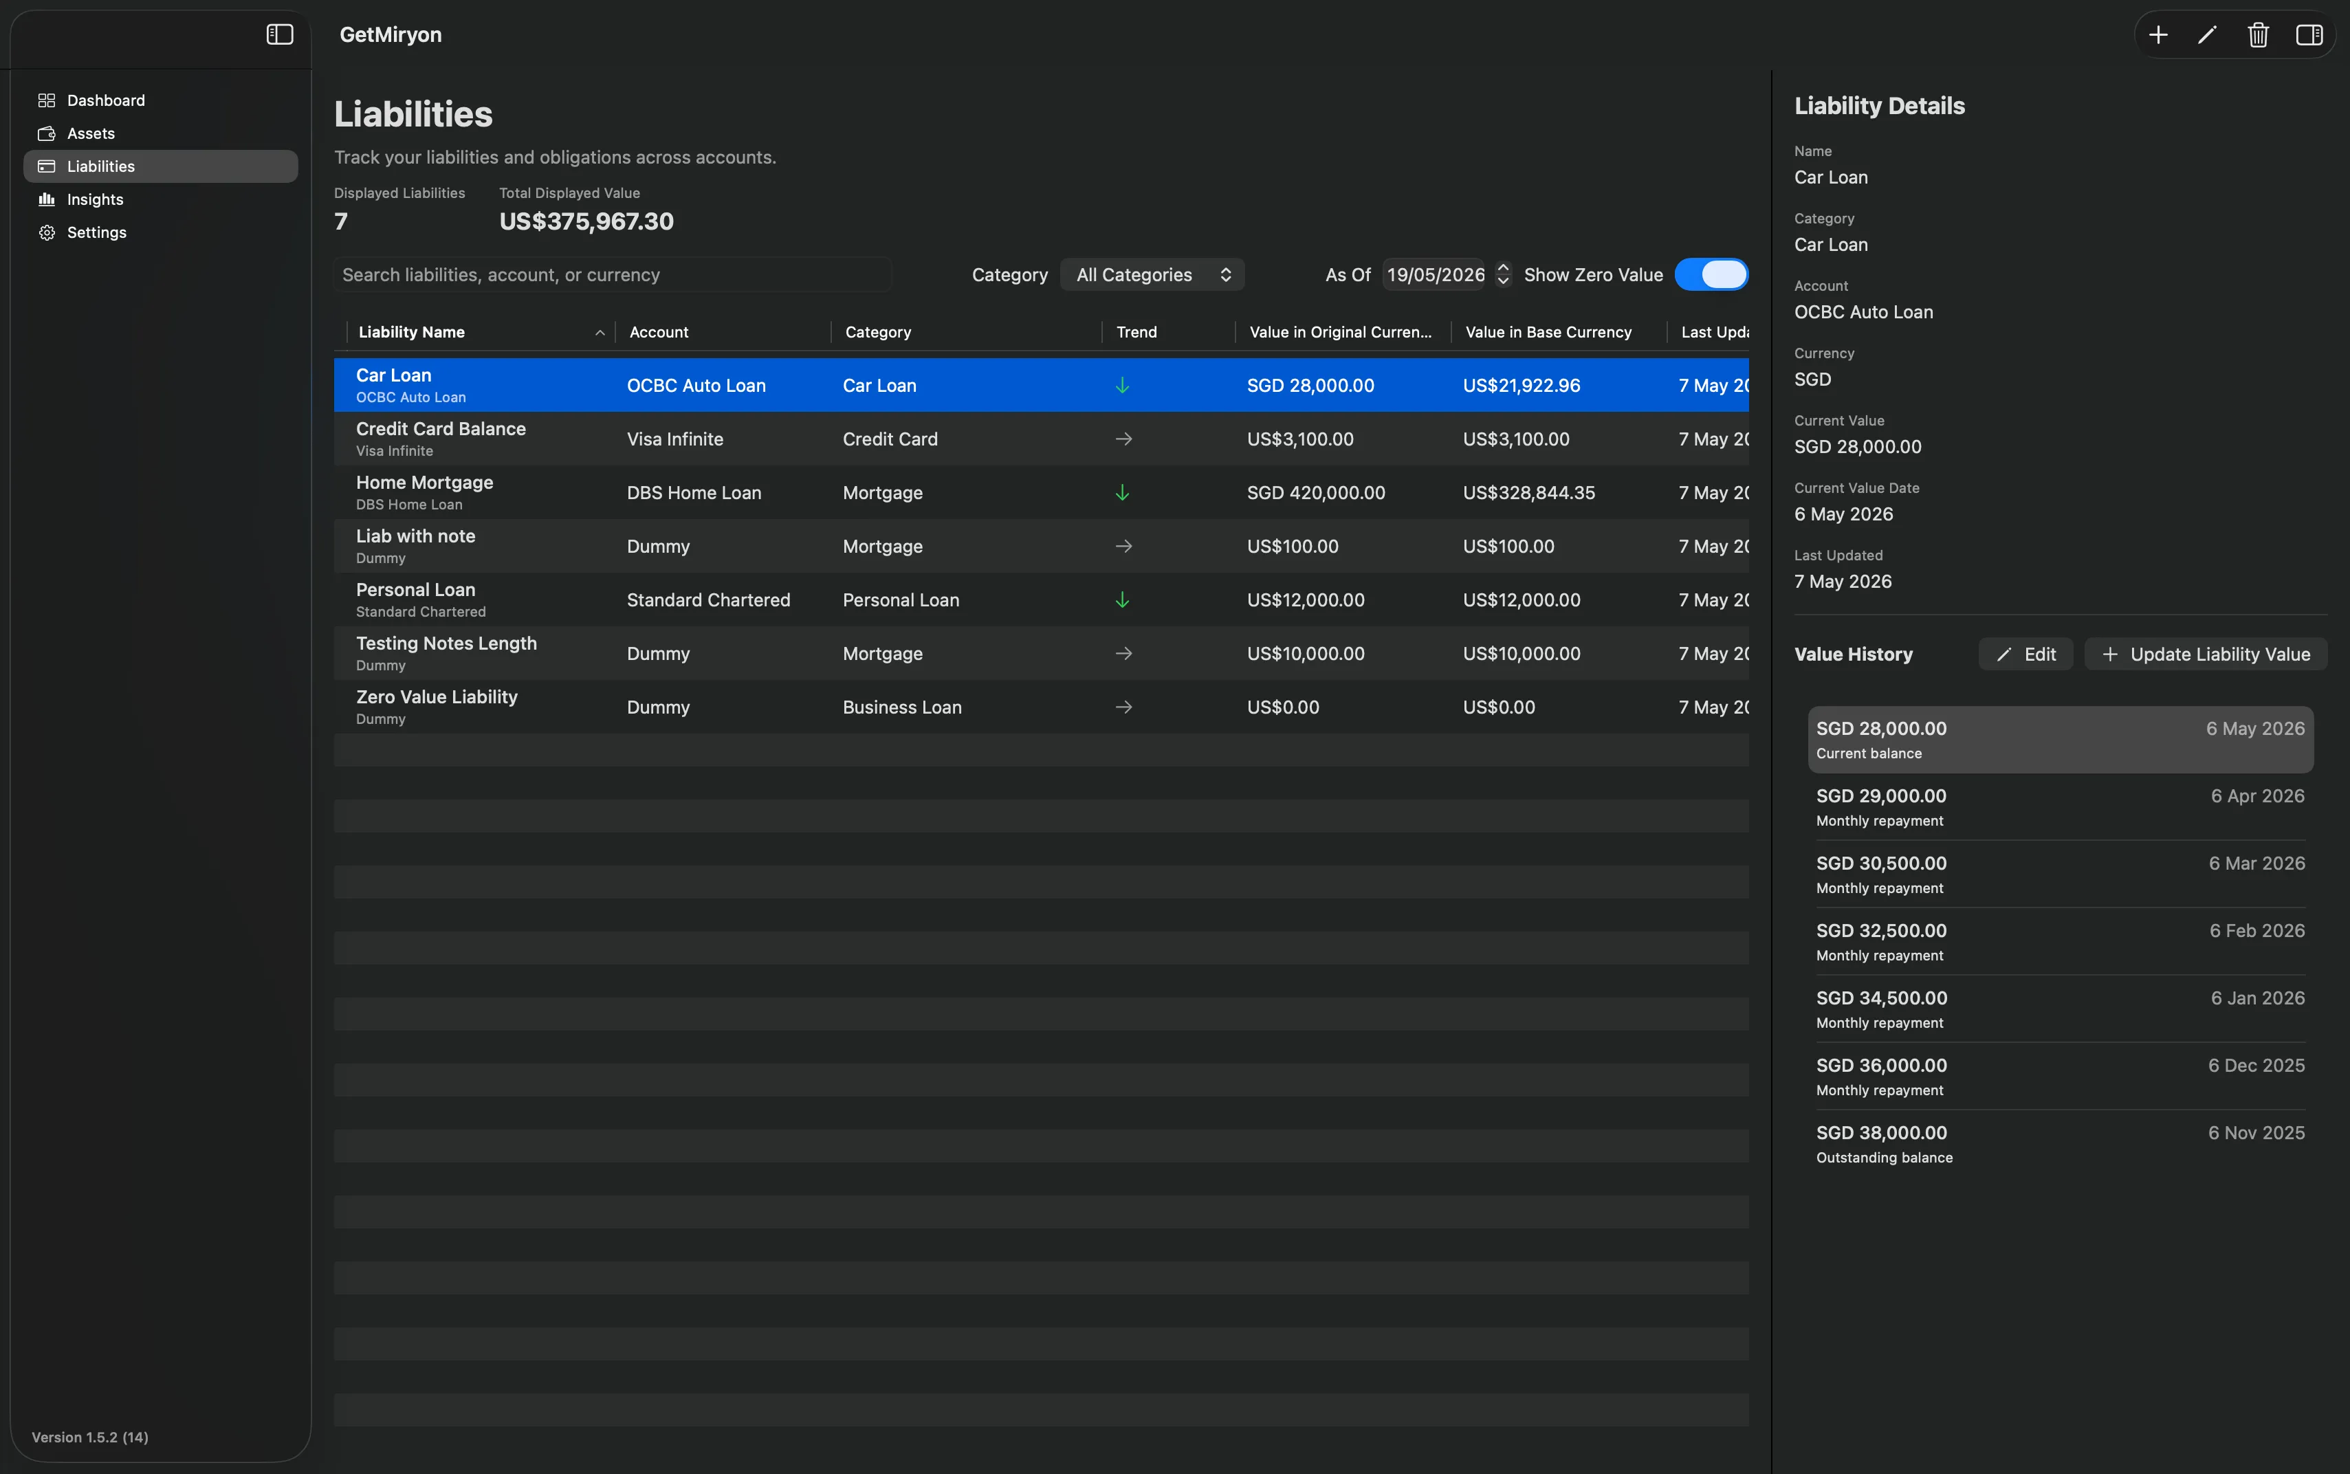Click SGD 420,000.00 value cell
Screen dimensions: 2350x1474
(x=1316, y=494)
